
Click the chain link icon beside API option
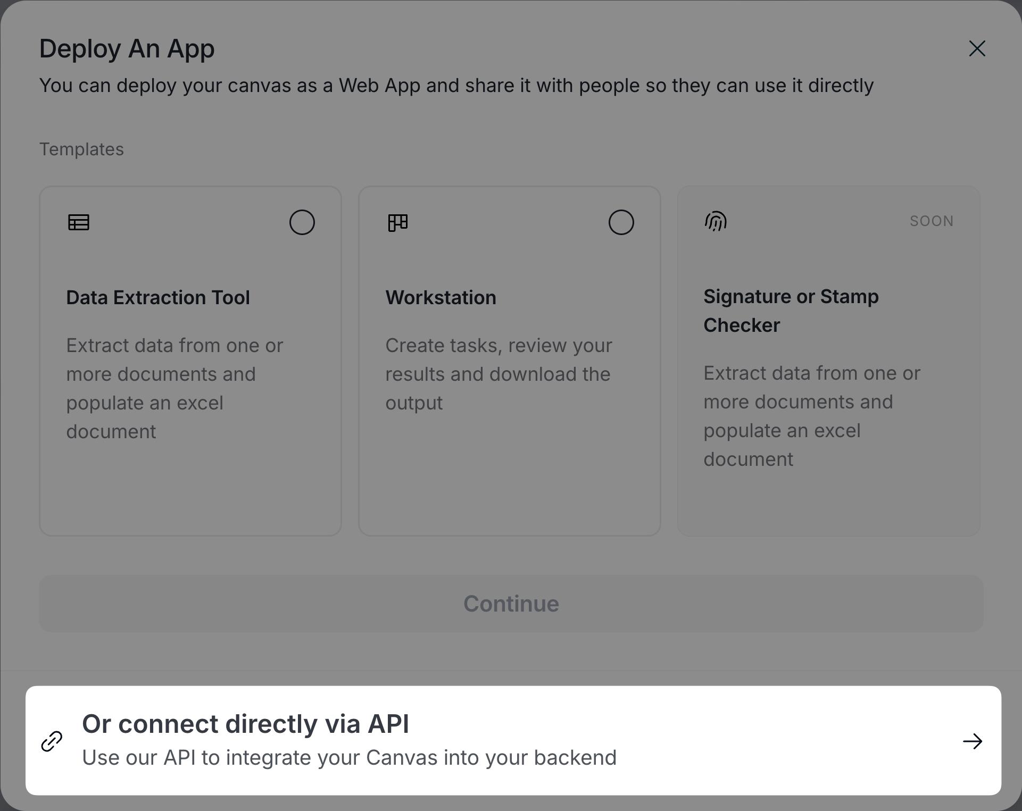pos(52,741)
